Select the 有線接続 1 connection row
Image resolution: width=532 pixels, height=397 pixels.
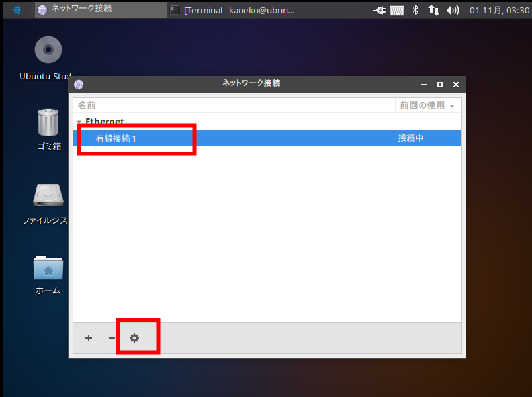(x=267, y=138)
